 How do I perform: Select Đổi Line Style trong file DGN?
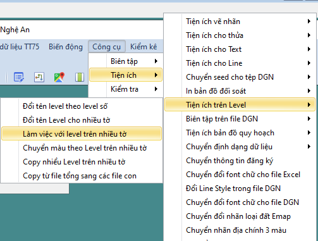coord(240,188)
